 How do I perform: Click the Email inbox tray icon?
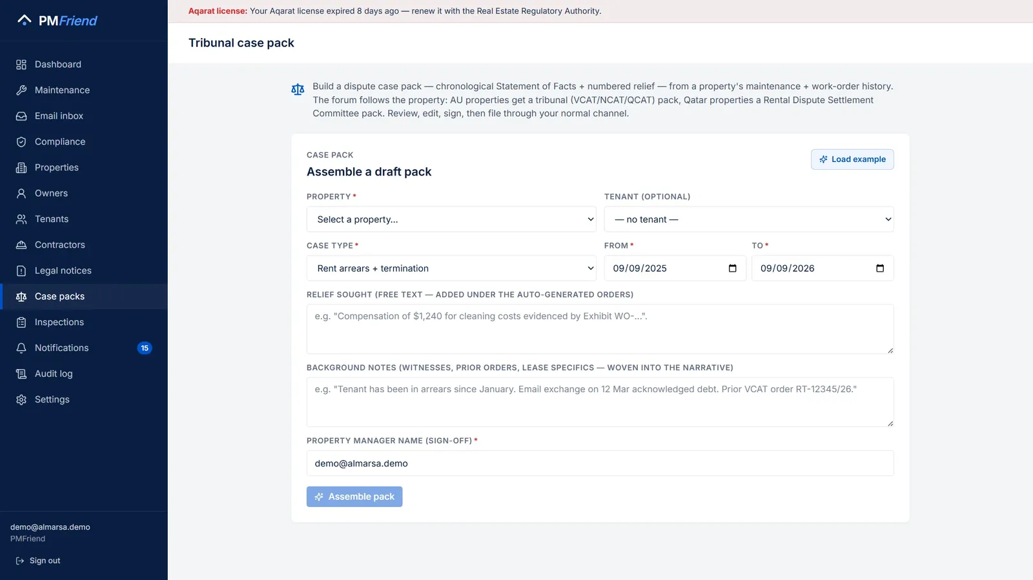point(21,116)
